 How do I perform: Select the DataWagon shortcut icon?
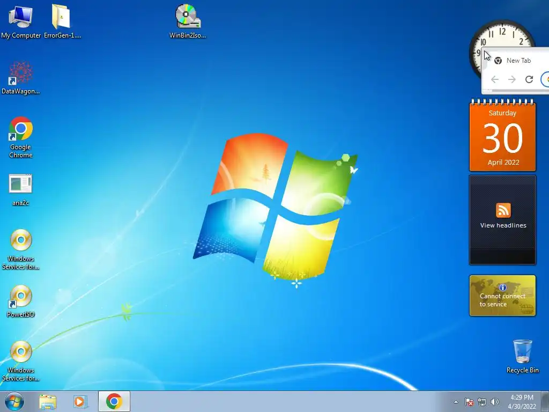(21, 78)
